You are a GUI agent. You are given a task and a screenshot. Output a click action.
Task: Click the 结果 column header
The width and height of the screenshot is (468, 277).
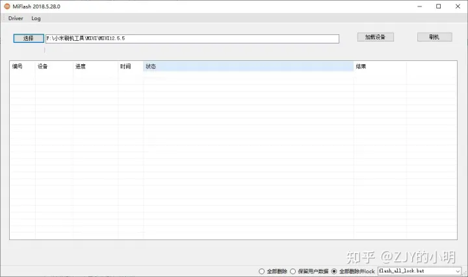380,66
